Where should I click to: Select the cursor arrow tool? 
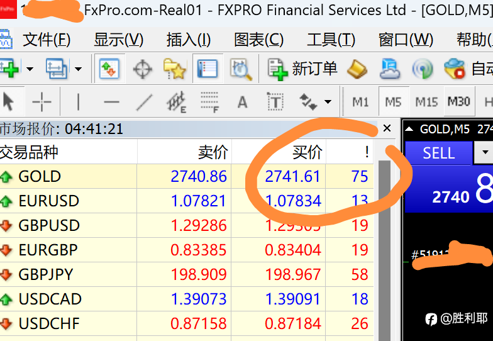click(9, 102)
